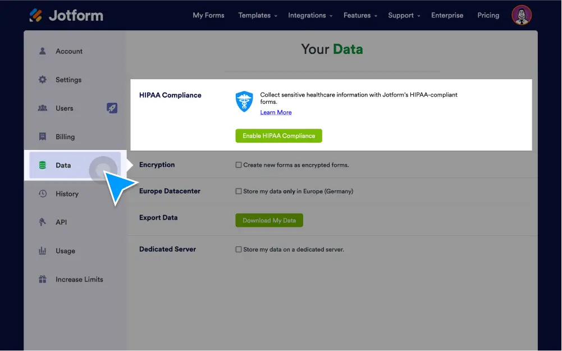Expand the Support dropdown menu
The image size is (562, 351).
401,15
